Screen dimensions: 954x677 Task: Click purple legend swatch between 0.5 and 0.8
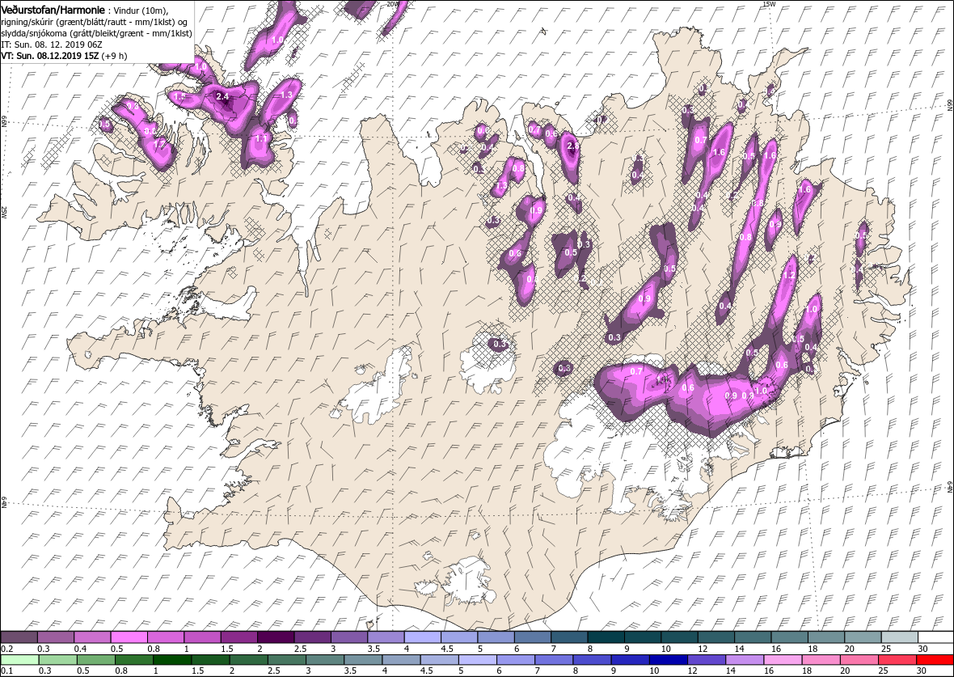129,637
